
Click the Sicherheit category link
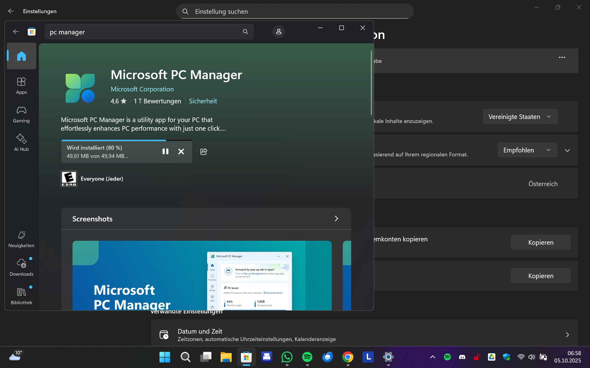(x=203, y=101)
